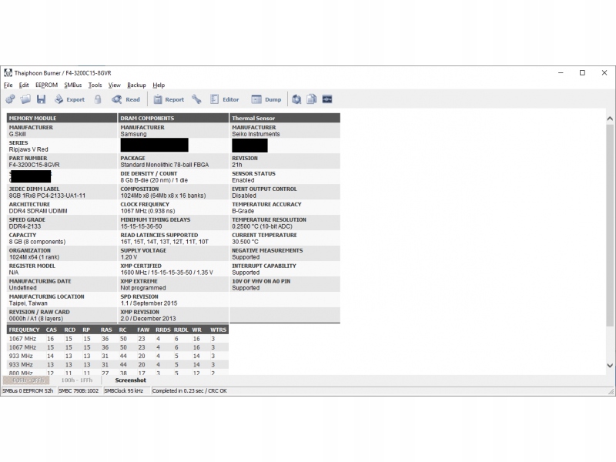Click the Completed in 0.23 sec status message

[189, 390]
